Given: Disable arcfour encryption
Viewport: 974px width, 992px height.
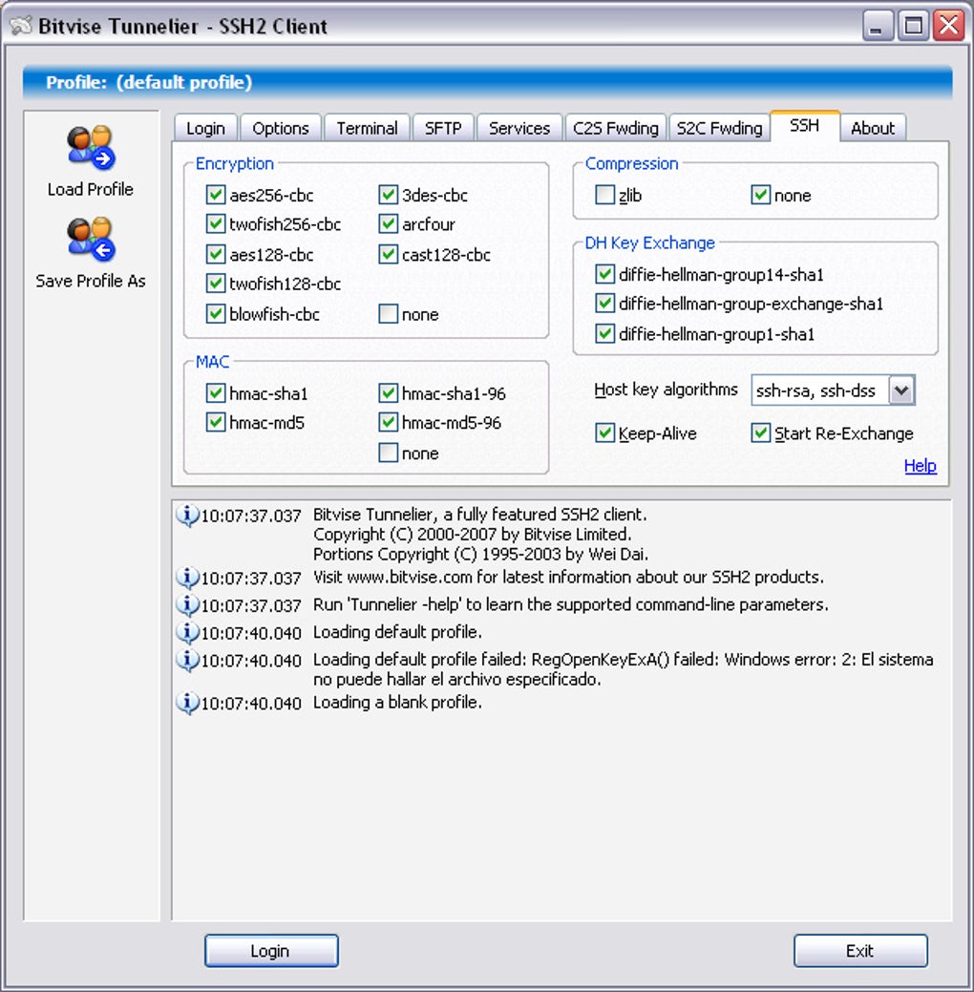Looking at the screenshot, I should 388,223.
